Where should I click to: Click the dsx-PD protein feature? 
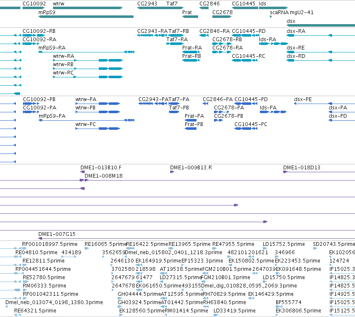(342, 120)
